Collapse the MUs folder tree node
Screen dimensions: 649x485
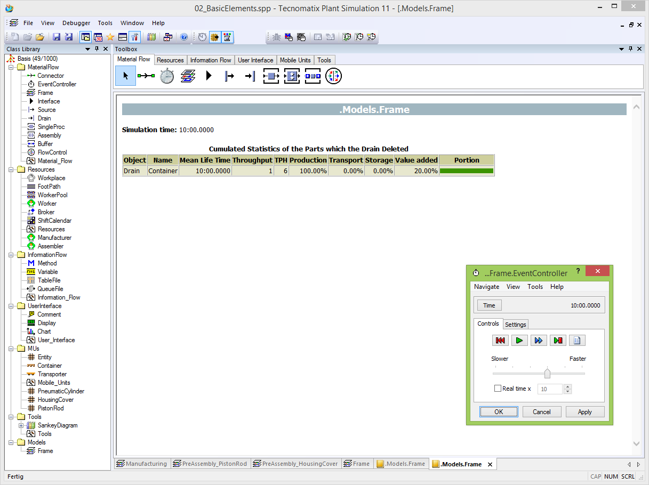pos(11,349)
